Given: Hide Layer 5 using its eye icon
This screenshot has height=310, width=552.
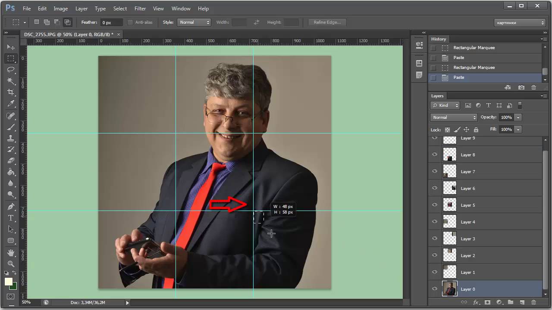Looking at the screenshot, I should click(435, 205).
